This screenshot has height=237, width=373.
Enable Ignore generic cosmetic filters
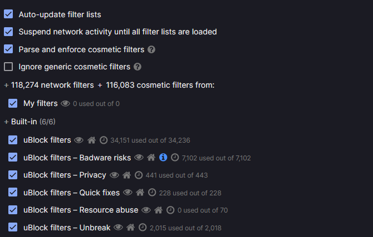(8, 67)
